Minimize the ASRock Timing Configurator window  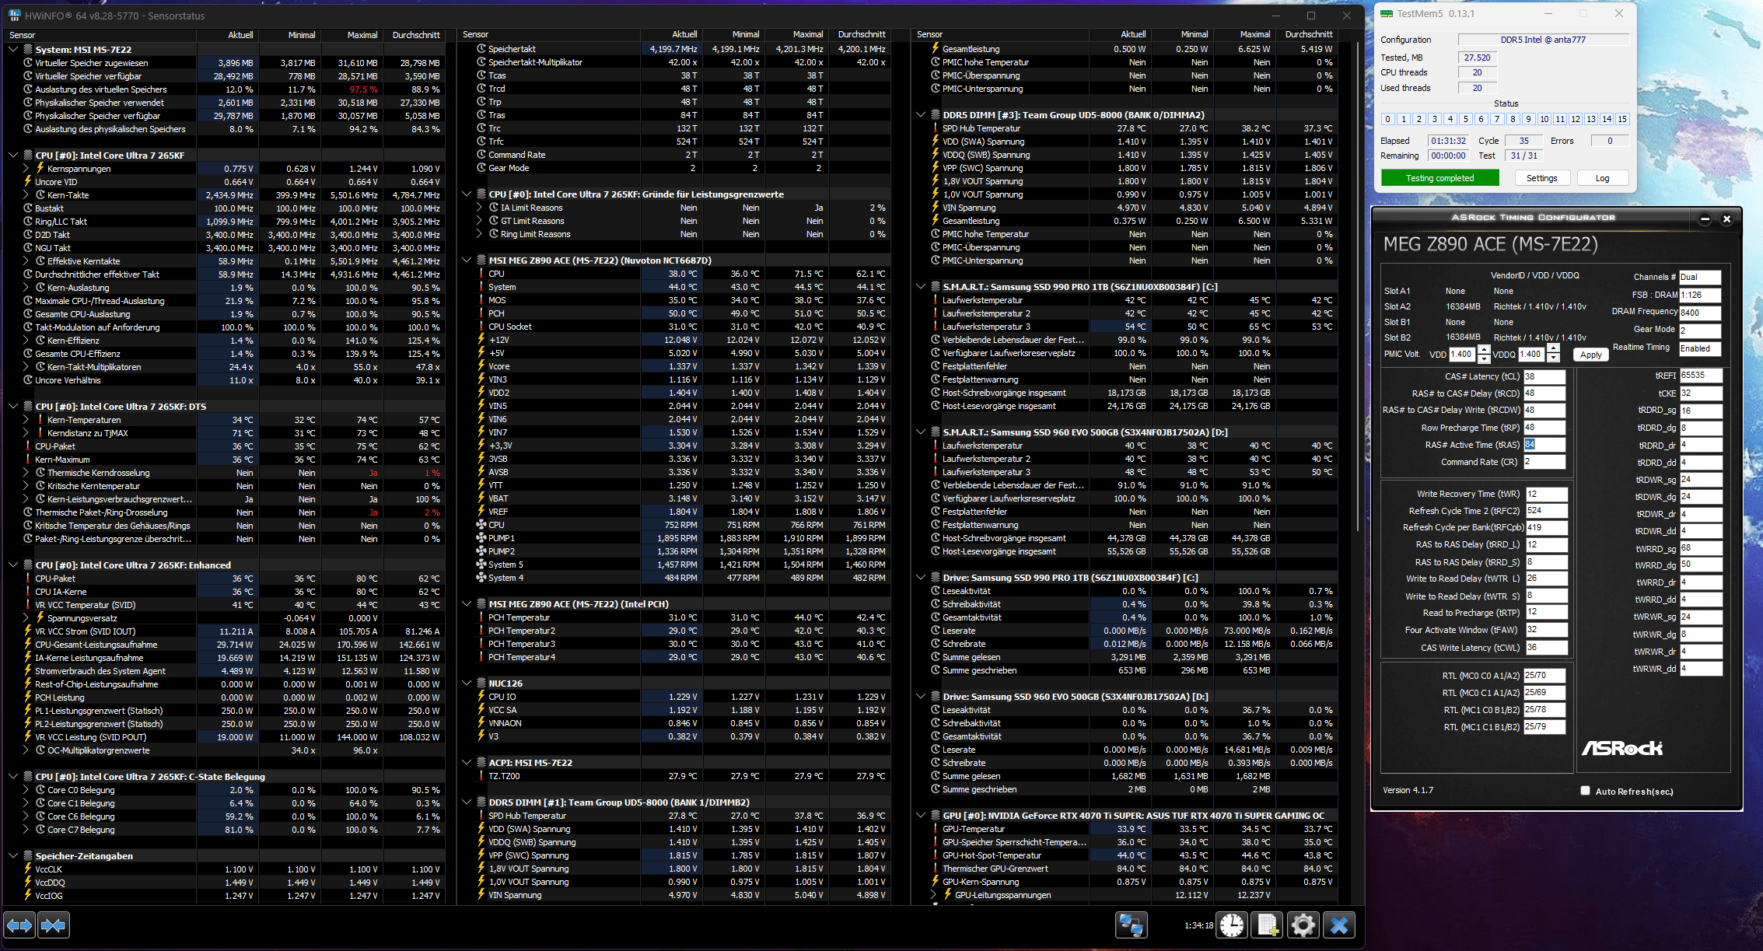tap(1705, 219)
